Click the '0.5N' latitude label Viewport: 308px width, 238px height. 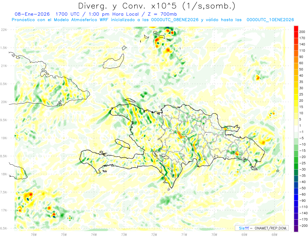coord(4,84)
